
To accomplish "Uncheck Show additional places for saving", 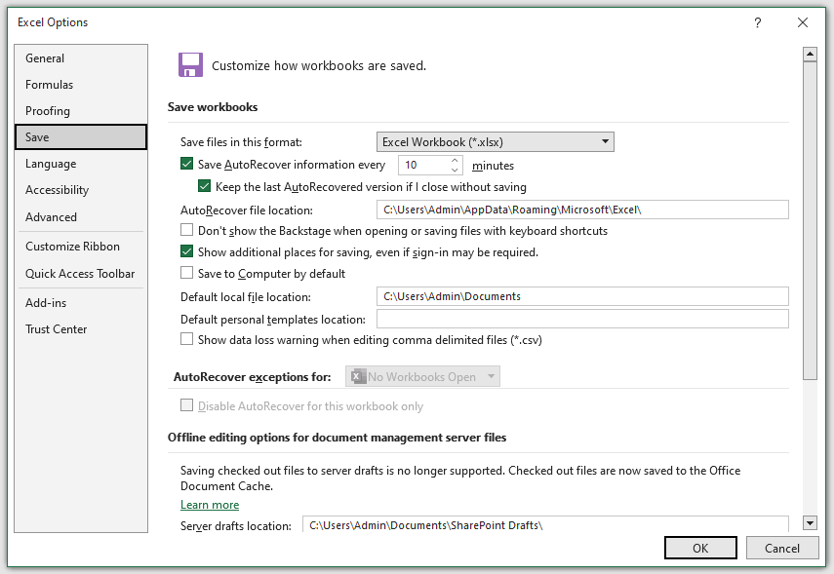I will coord(189,252).
